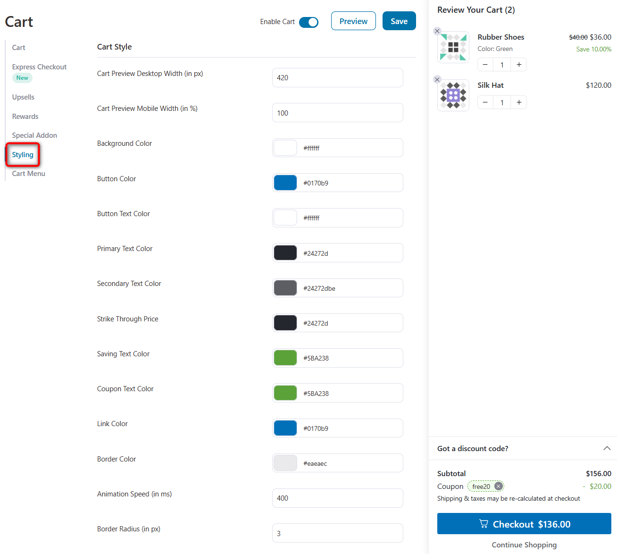Open the Saving Text Color swatch
Viewport: 617px width, 554px height.
point(285,358)
